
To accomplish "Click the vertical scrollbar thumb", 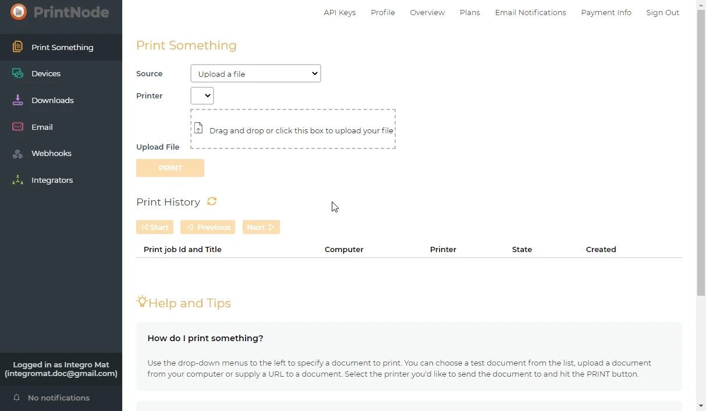I will [701, 153].
